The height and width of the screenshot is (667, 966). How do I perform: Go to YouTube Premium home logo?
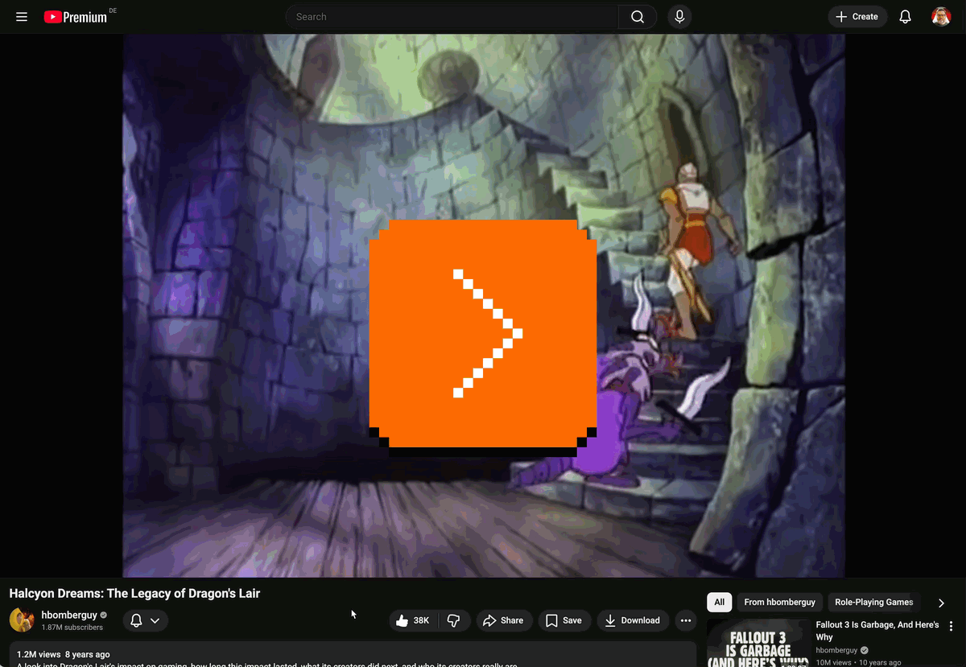tap(76, 17)
